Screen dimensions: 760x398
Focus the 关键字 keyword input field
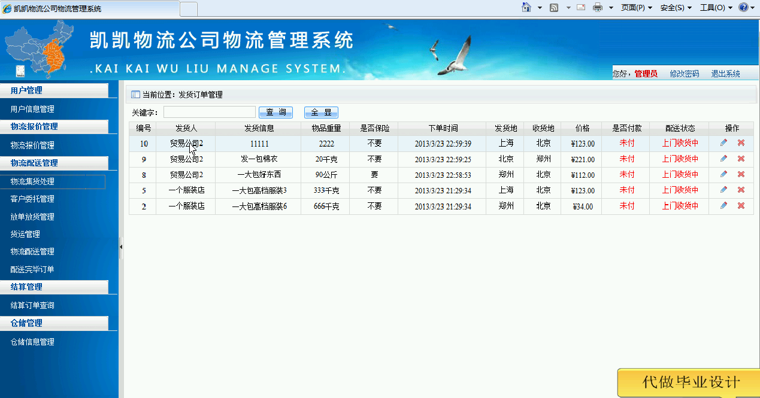coord(210,112)
